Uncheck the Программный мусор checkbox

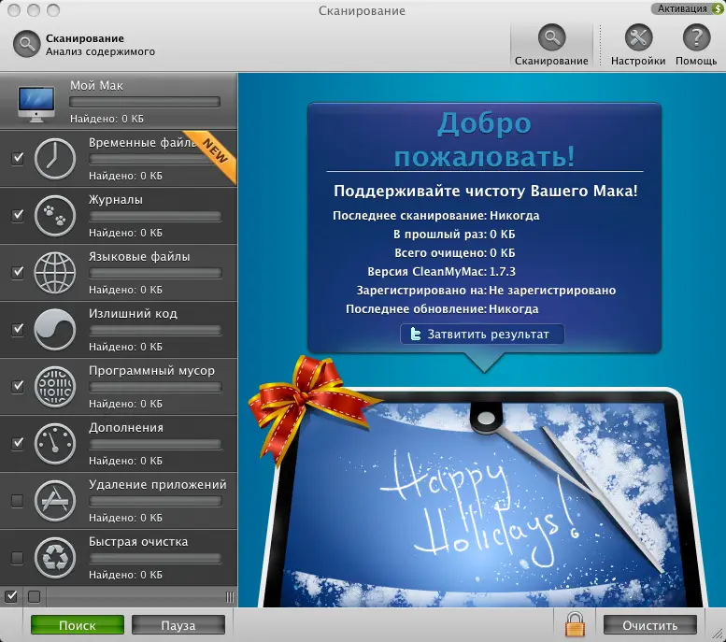point(17,386)
